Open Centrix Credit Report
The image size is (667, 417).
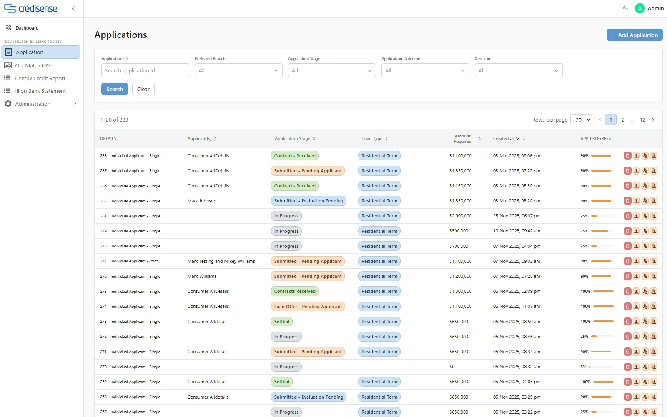[40, 78]
